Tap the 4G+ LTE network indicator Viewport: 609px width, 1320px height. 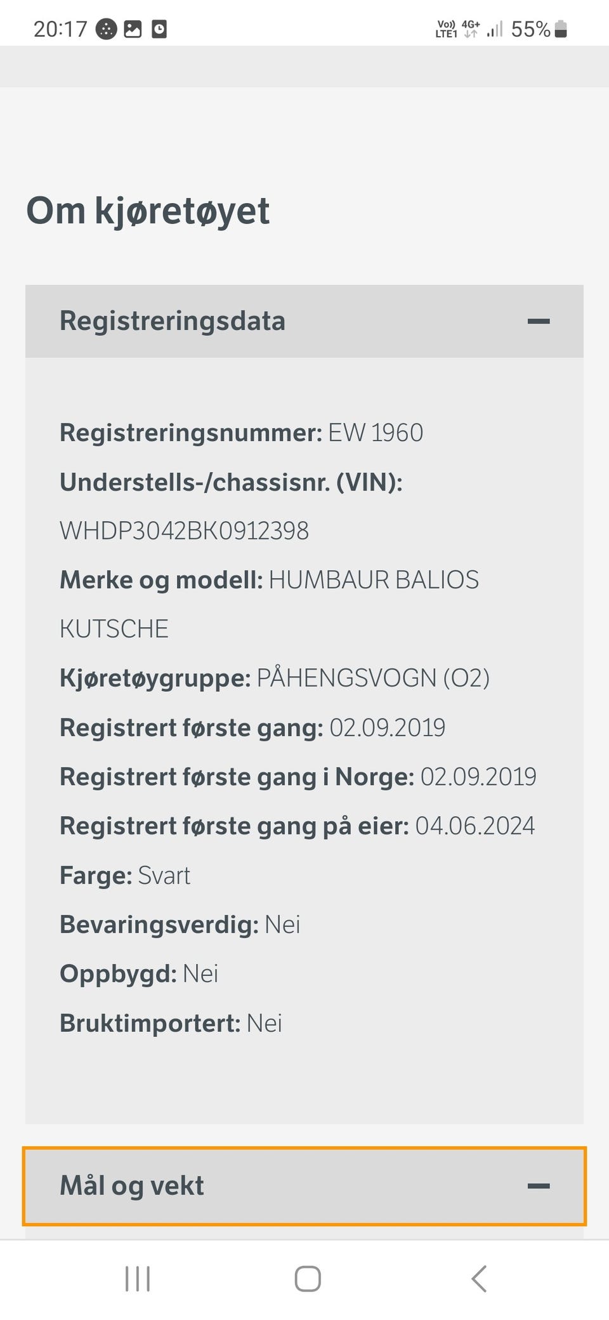469,28
